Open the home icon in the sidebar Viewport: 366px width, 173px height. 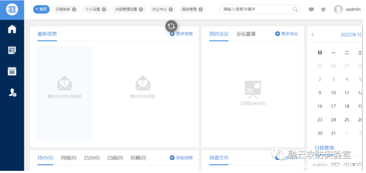tap(12, 29)
